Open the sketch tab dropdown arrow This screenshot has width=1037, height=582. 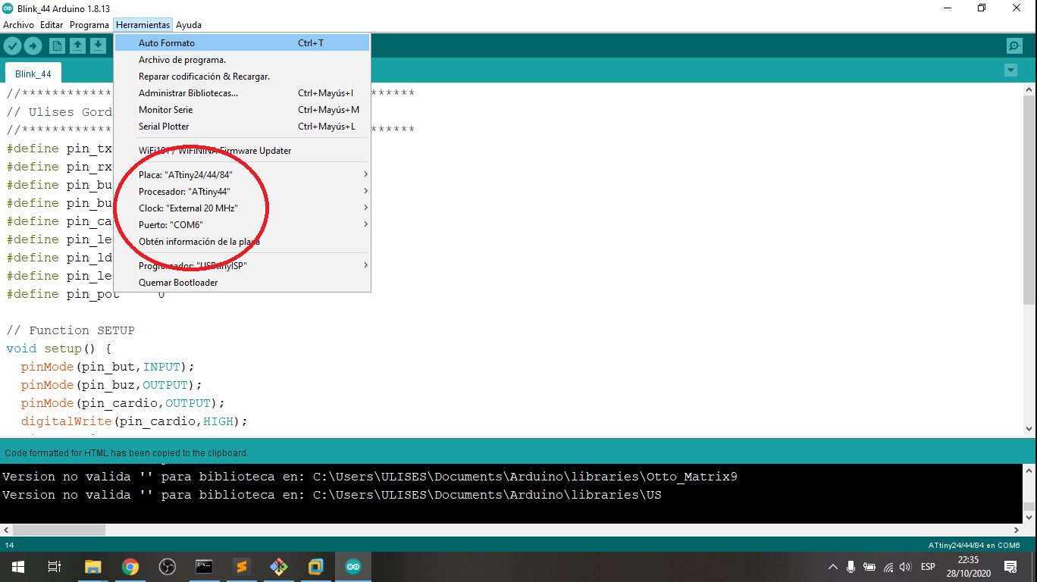pyautogui.click(x=1010, y=70)
